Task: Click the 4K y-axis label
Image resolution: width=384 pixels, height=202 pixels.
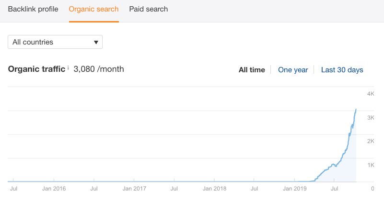Action: click(x=371, y=94)
